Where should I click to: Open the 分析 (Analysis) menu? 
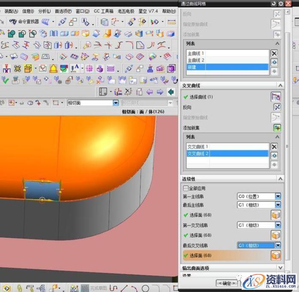click(44, 11)
